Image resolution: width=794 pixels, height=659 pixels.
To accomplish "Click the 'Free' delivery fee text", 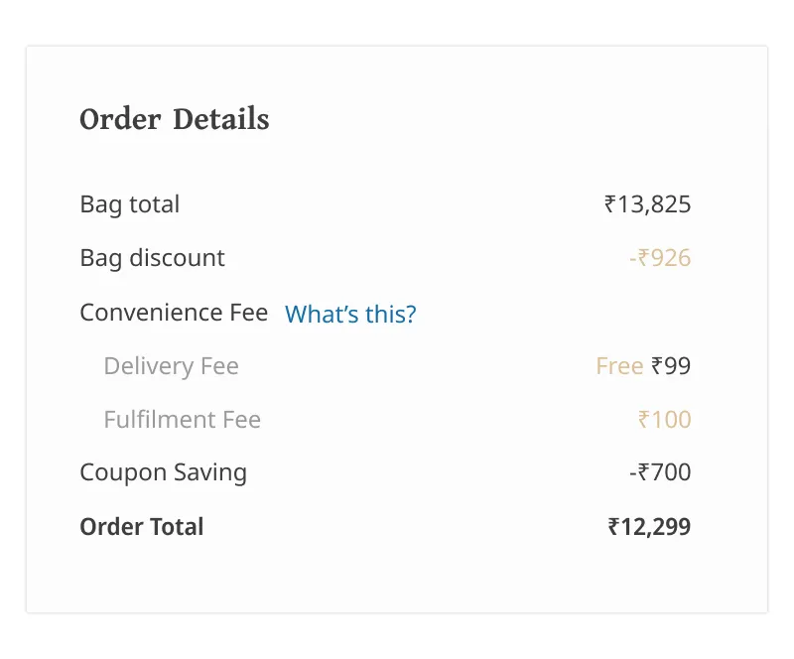I will (619, 366).
